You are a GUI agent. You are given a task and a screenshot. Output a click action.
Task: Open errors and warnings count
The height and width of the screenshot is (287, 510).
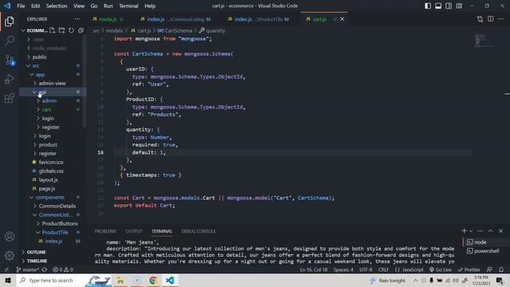(63, 269)
